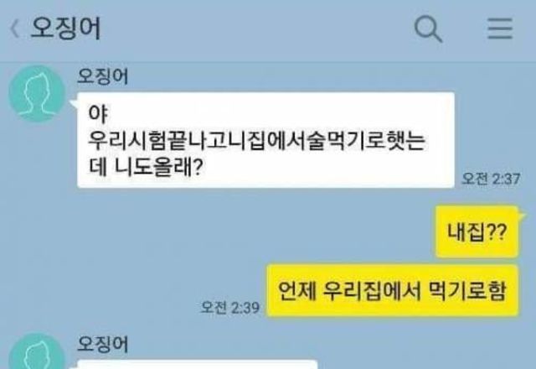The width and height of the screenshot is (536, 369).
Task: Select the yellow 내집?? bubble
Action: pyautogui.click(x=477, y=231)
